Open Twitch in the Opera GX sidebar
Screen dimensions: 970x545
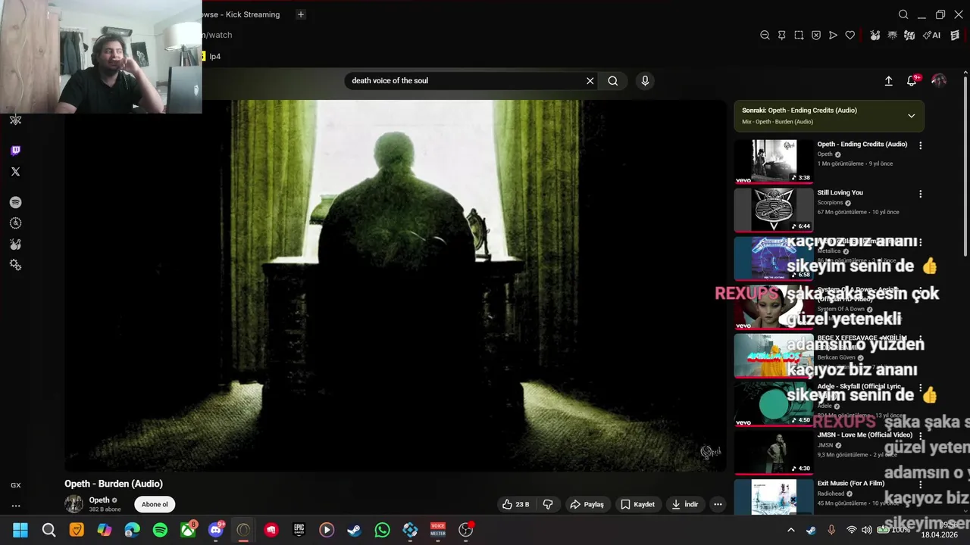[15, 151]
